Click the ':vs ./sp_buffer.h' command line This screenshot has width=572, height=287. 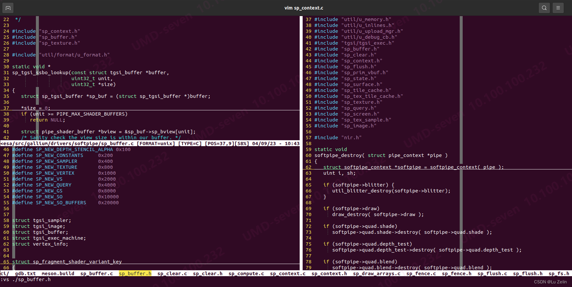[26, 279]
